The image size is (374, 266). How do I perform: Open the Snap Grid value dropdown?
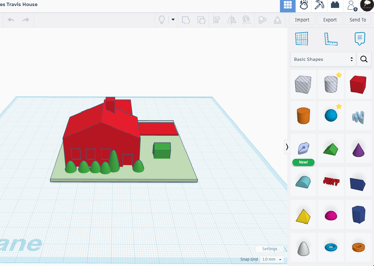(x=272, y=259)
